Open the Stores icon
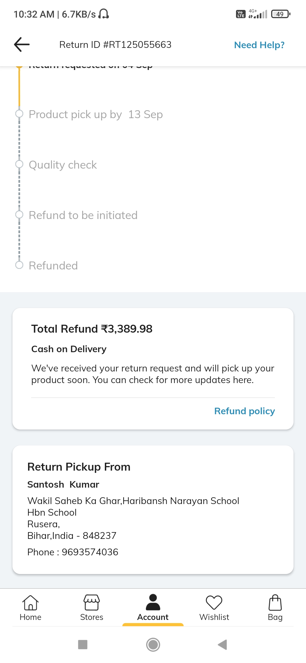 tap(92, 602)
